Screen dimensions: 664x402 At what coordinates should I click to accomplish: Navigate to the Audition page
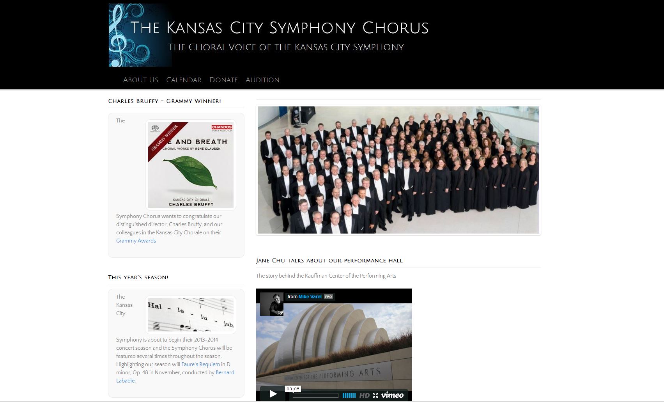pos(262,80)
